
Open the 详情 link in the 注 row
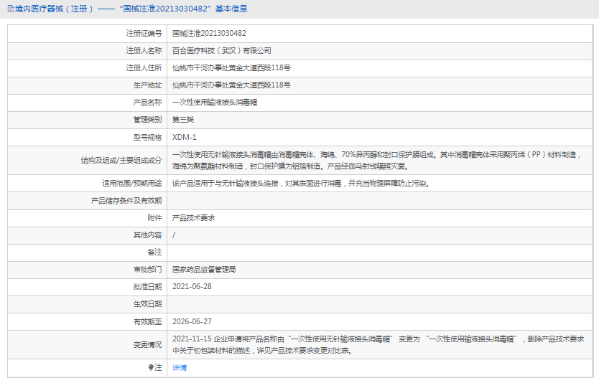pos(179,368)
